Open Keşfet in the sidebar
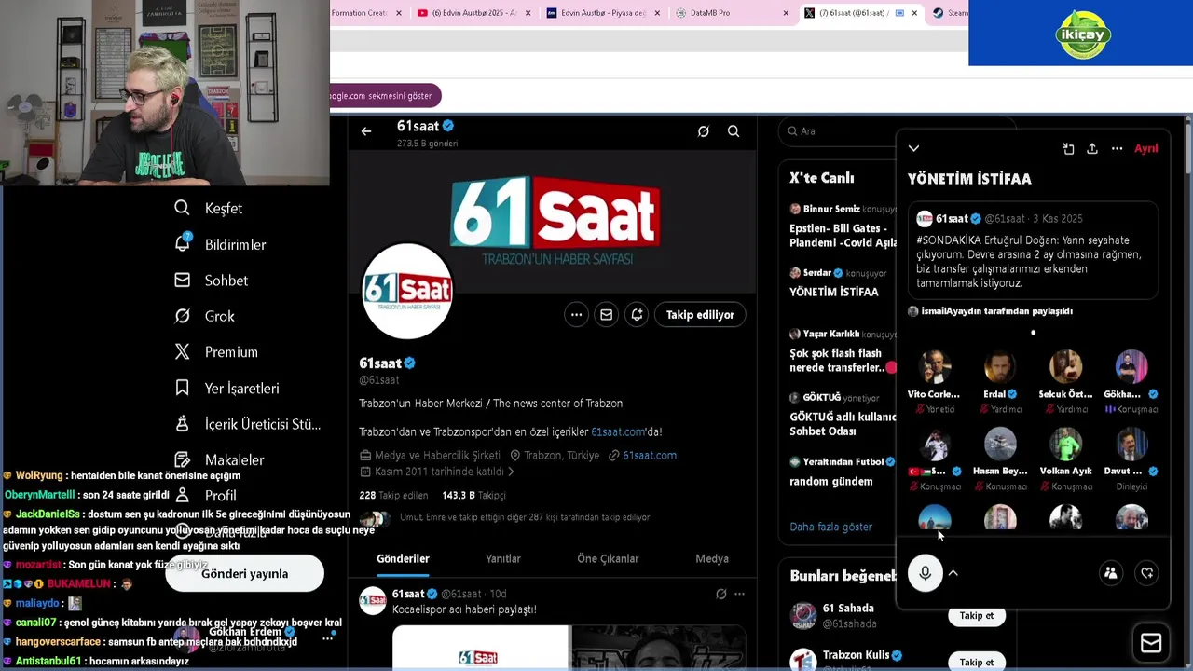 point(209,208)
